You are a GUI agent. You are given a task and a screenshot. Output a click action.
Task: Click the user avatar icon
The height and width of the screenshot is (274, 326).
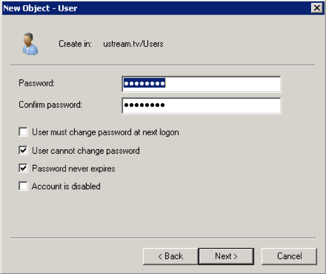click(x=30, y=44)
